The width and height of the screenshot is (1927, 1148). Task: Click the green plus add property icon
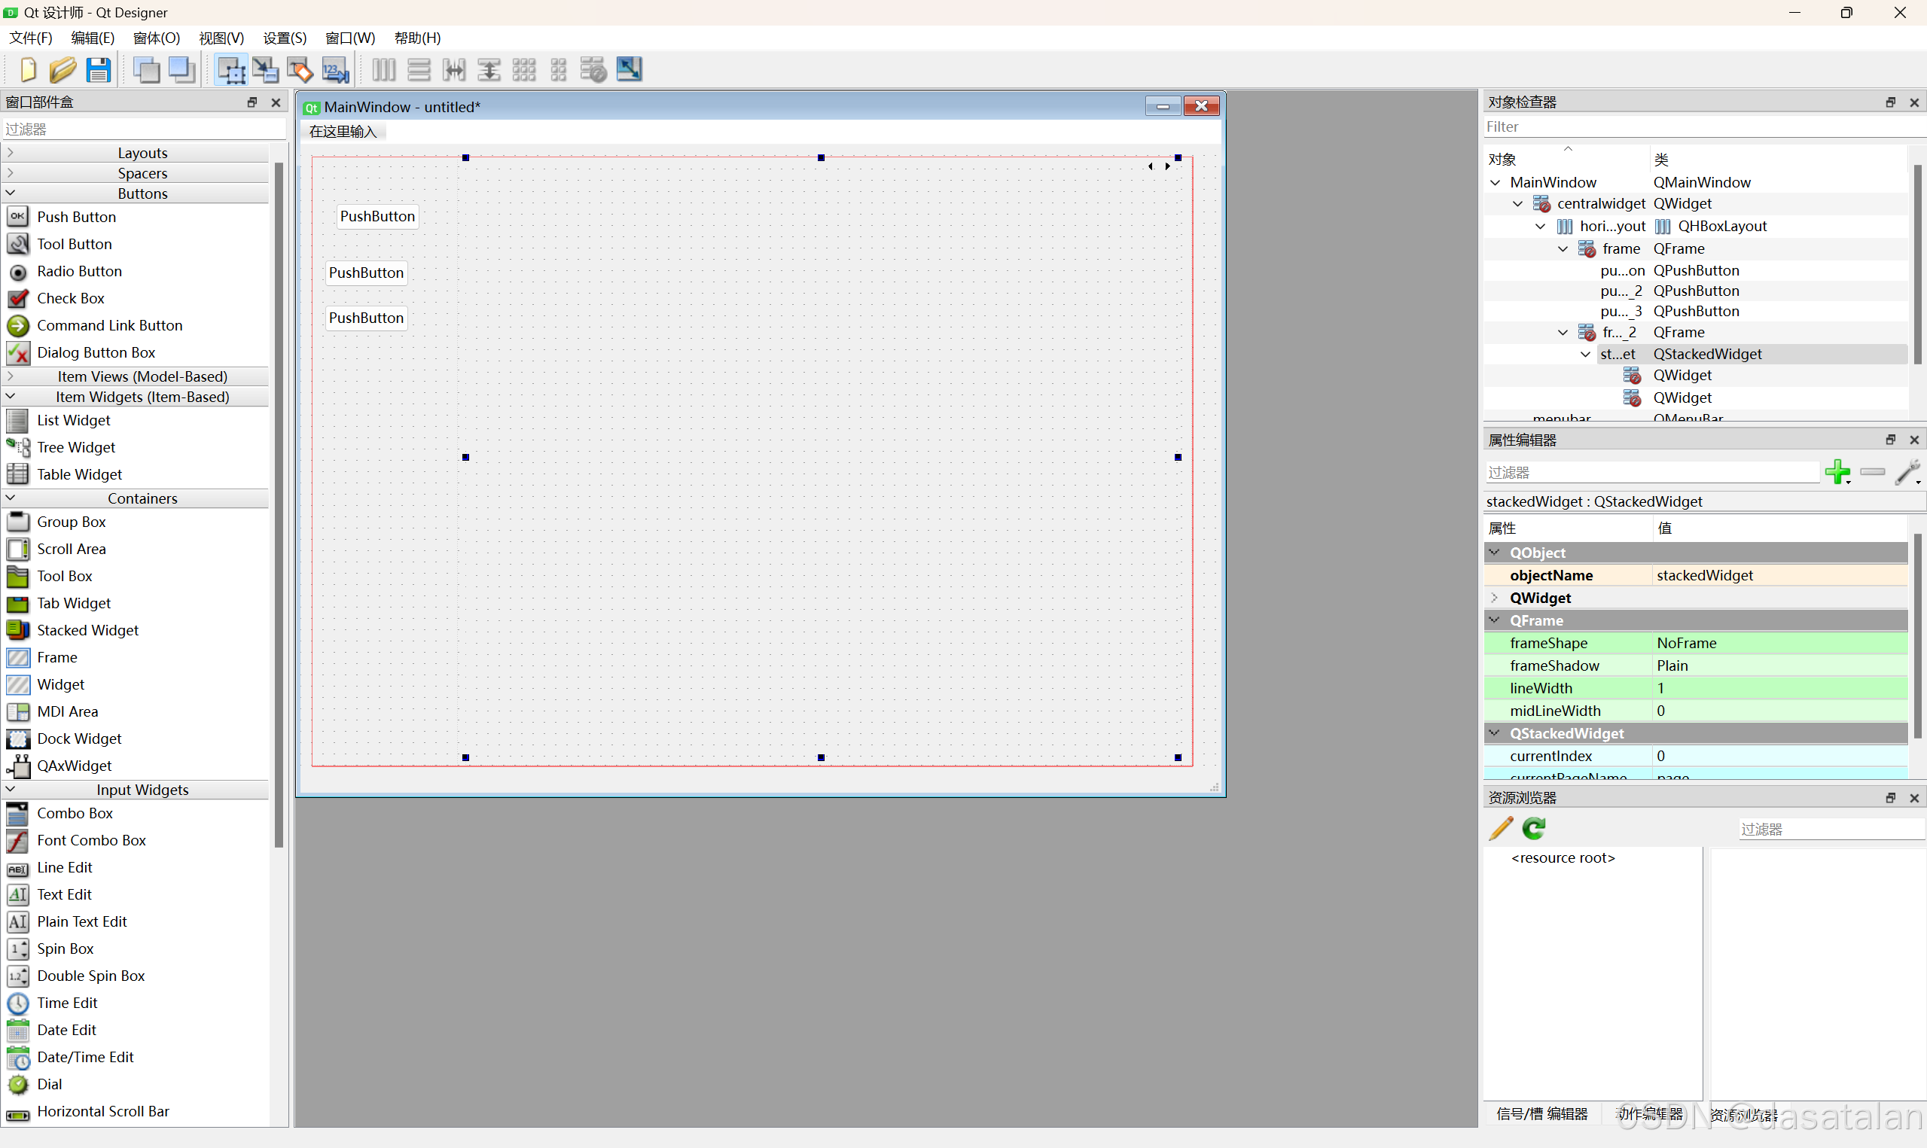(1837, 471)
